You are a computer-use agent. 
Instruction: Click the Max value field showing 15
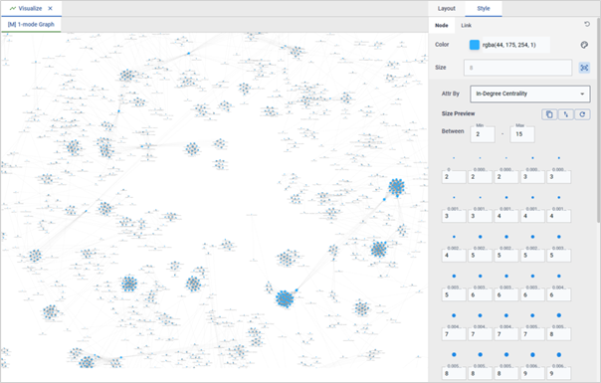[x=522, y=134]
